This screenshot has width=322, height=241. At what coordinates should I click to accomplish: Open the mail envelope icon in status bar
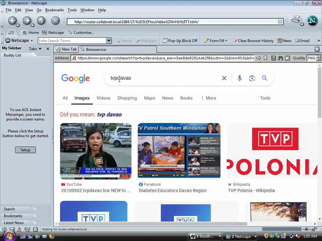click(x=12, y=229)
